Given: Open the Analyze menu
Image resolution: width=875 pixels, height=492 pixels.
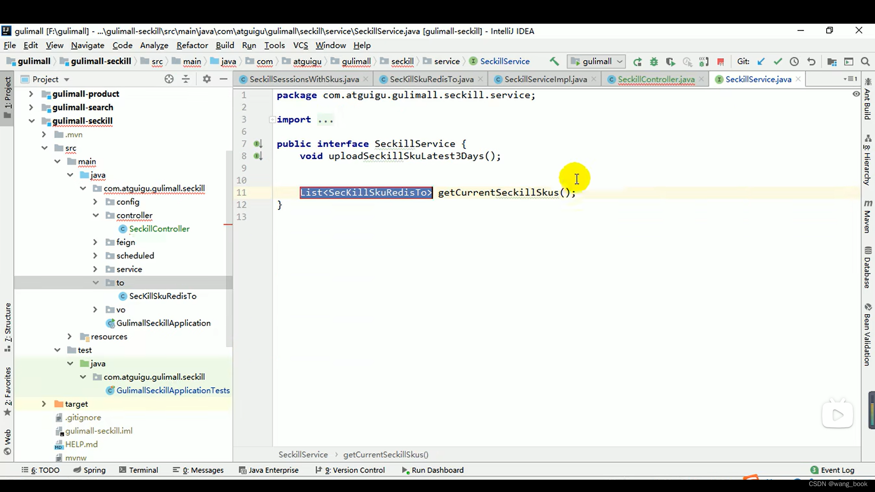Looking at the screenshot, I should pos(154,46).
